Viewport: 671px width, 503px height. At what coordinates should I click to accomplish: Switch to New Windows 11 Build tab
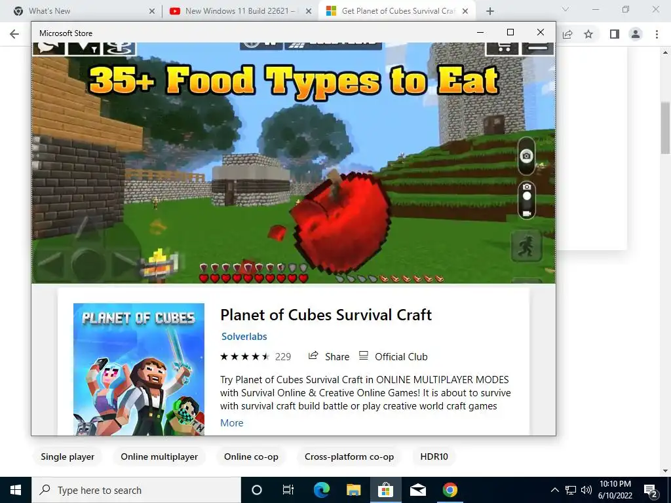click(x=241, y=11)
